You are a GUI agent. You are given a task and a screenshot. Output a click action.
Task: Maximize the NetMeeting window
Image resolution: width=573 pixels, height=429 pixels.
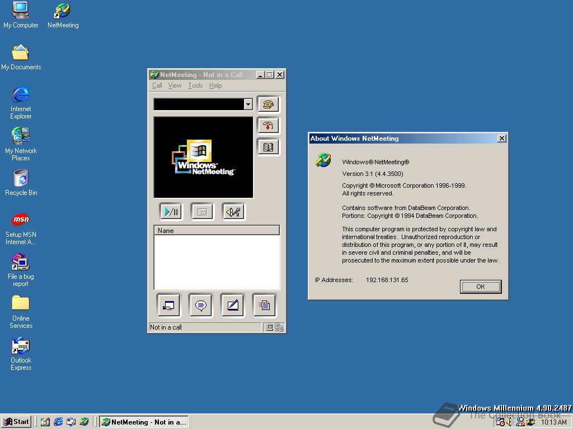270,75
